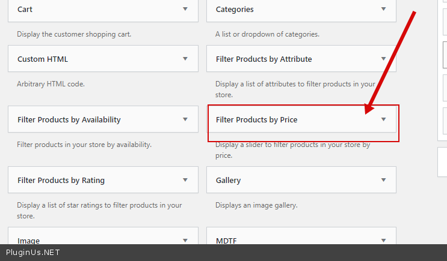447x261 pixels.
Task: Click the Custom HTML dropdown arrow
Action: coord(185,59)
